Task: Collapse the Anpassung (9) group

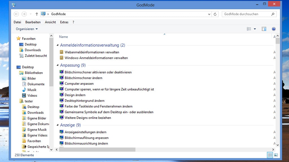Action: coord(58,65)
